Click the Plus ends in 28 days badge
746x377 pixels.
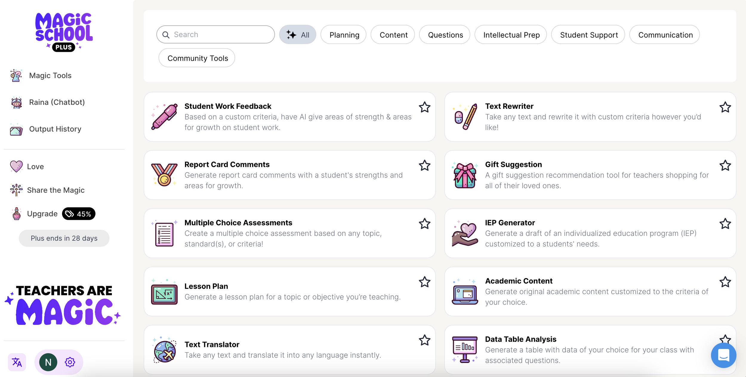64,238
